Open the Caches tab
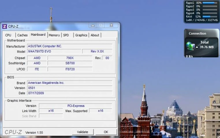The image size is (220, 138). click(23, 35)
